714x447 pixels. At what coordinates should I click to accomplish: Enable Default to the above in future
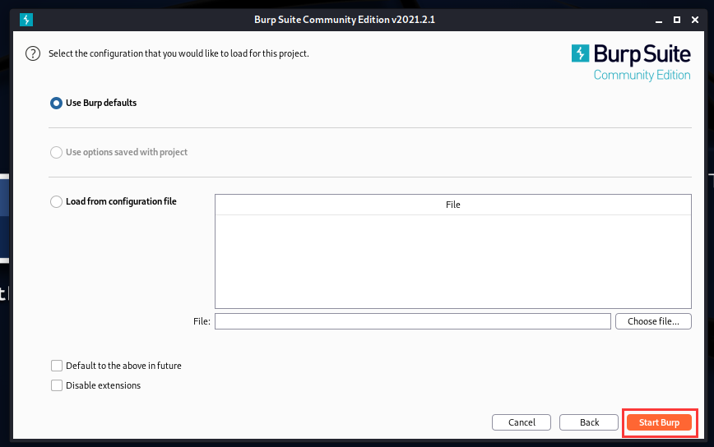pyautogui.click(x=57, y=366)
